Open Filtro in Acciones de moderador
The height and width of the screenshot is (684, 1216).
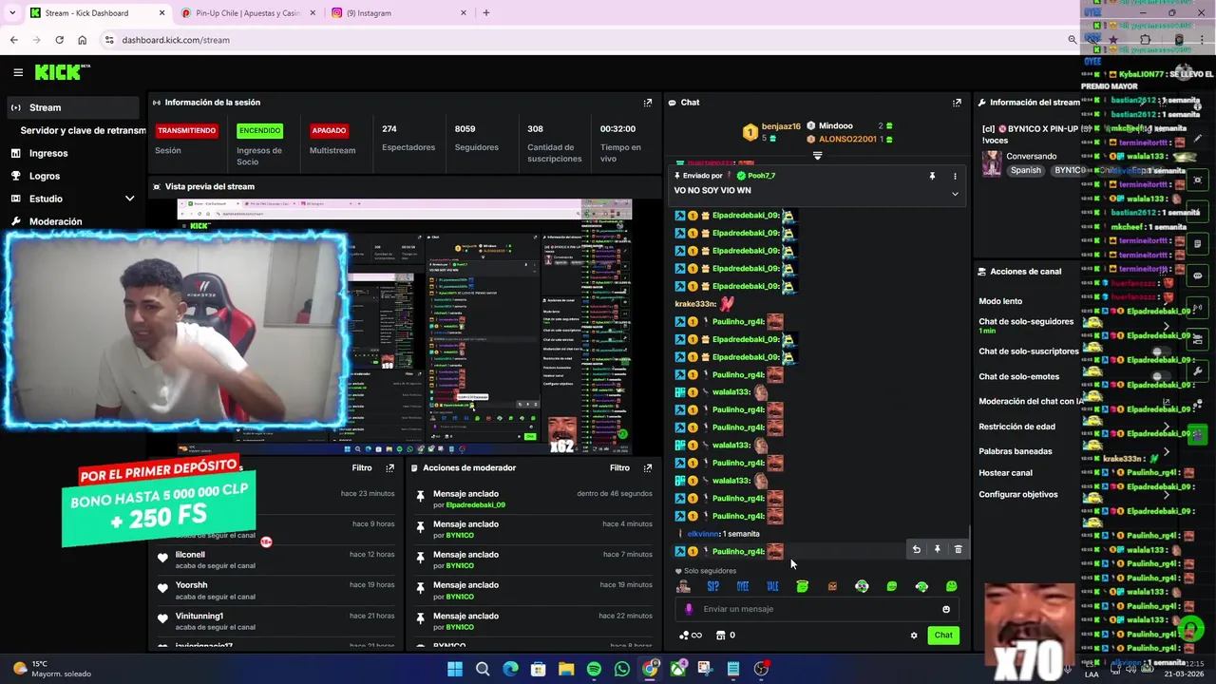click(x=619, y=467)
